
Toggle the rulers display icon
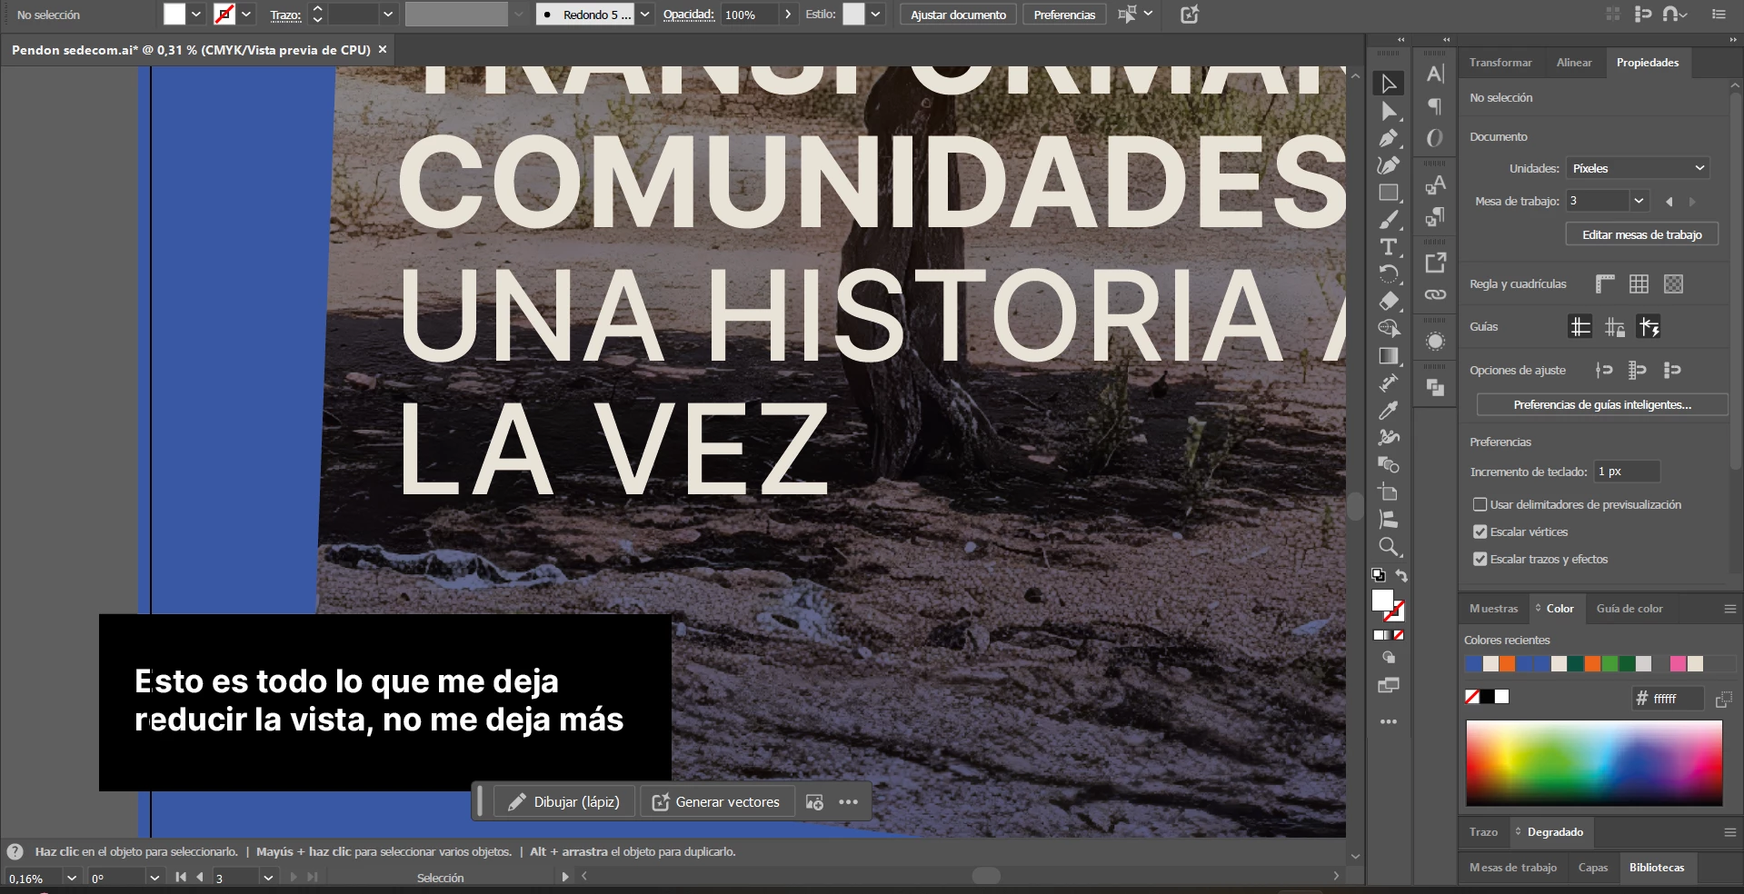pos(1605,284)
